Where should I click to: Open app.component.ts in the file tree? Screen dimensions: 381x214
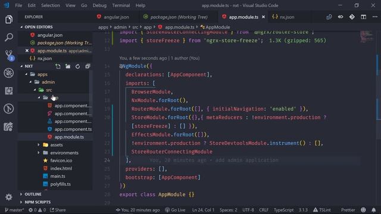click(73, 129)
